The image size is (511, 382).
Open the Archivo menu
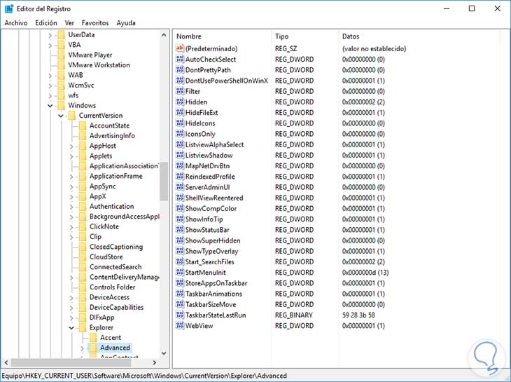pyautogui.click(x=16, y=23)
